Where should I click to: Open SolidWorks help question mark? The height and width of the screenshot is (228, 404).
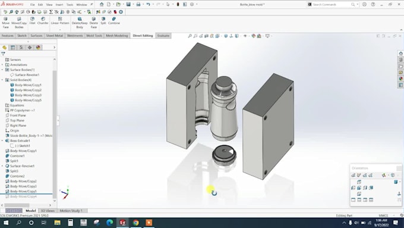pyautogui.click(x=373, y=4)
